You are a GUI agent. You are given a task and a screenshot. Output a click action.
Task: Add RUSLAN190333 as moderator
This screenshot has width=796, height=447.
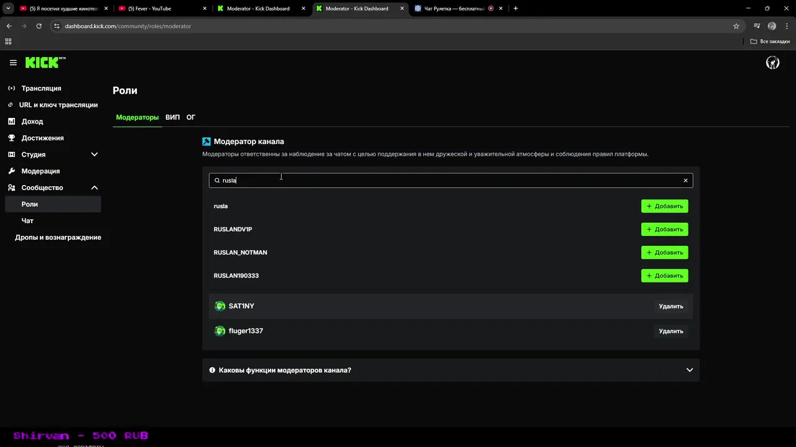(x=665, y=276)
